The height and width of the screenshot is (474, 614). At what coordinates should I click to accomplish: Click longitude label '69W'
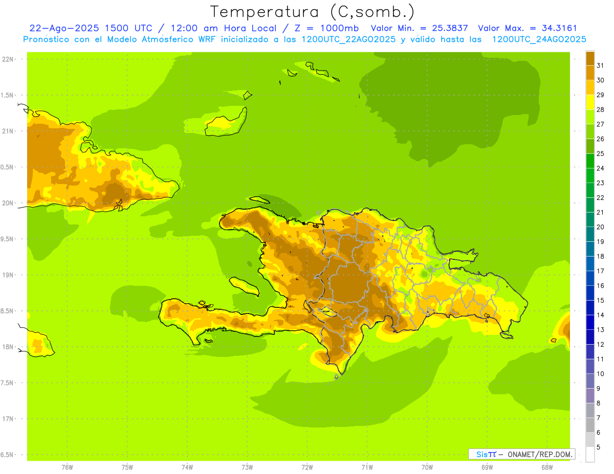pyautogui.click(x=487, y=467)
